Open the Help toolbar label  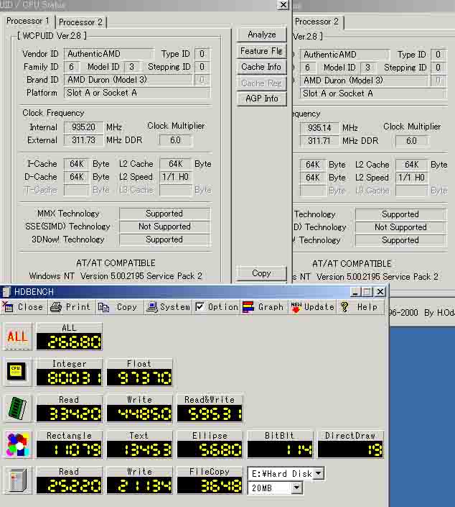click(x=367, y=307)
